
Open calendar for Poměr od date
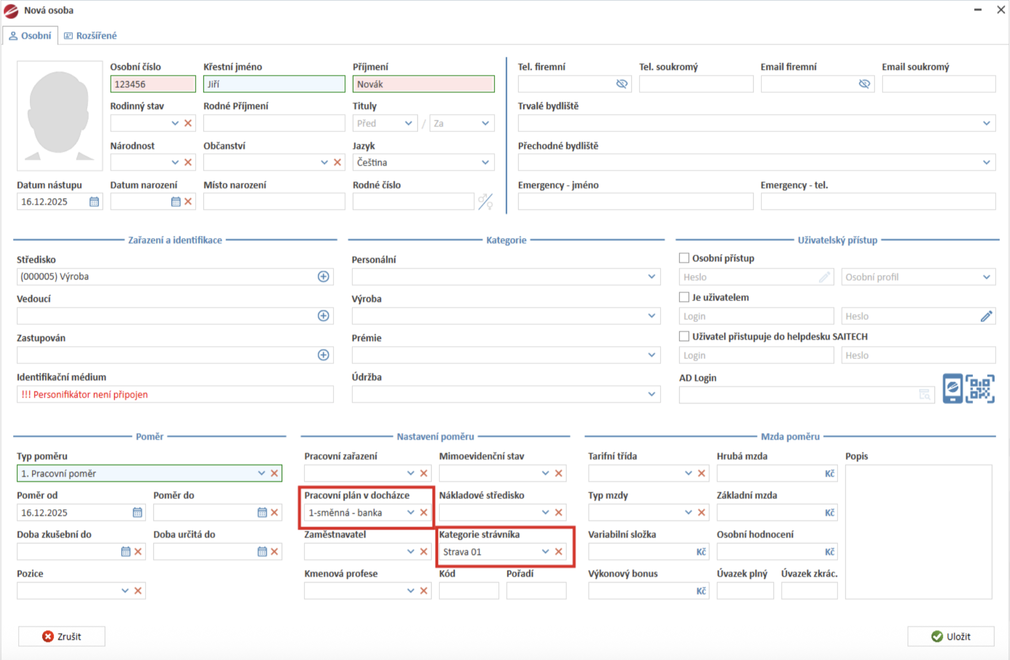pyautogui.click(x=137, y=513)
